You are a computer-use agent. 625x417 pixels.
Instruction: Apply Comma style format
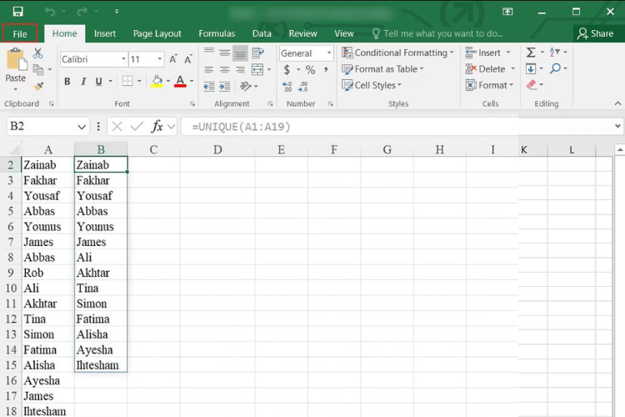326,70
